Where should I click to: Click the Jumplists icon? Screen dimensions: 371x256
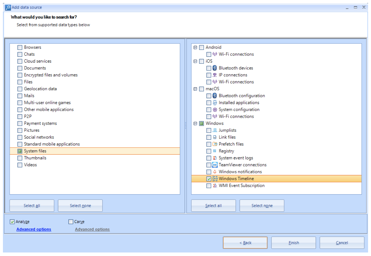(x=215, y=130)
